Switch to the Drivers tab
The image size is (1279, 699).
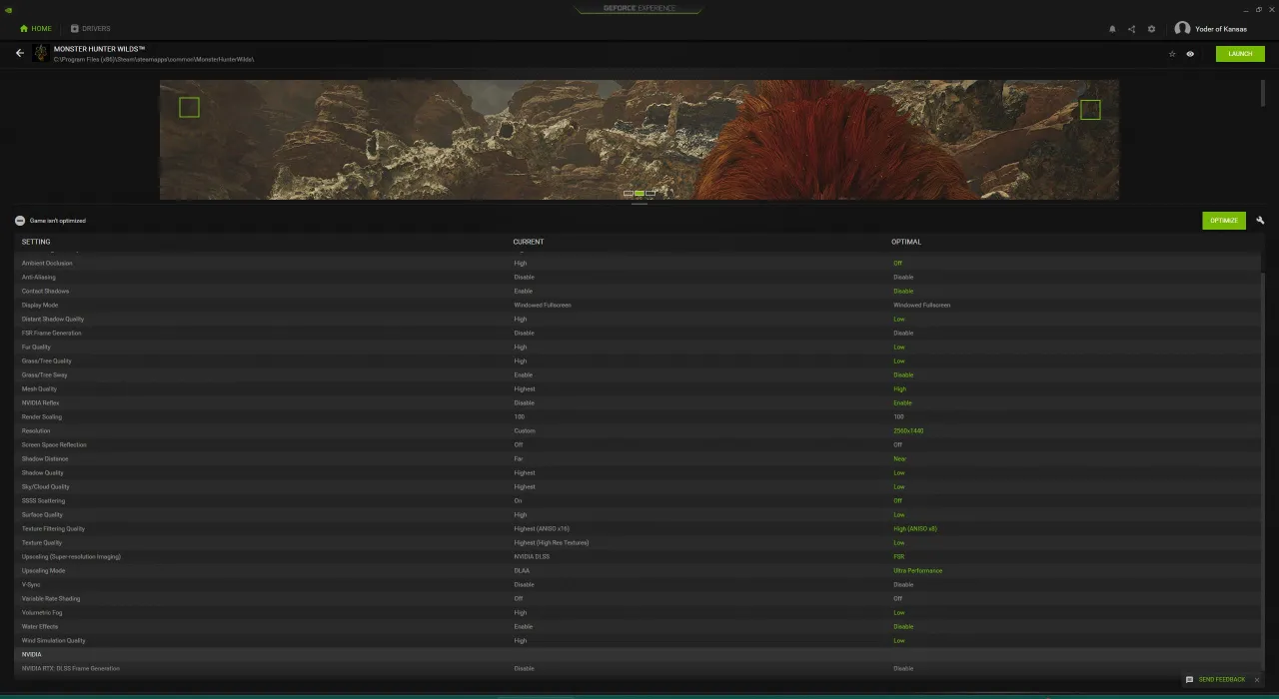tap(91, 29)
